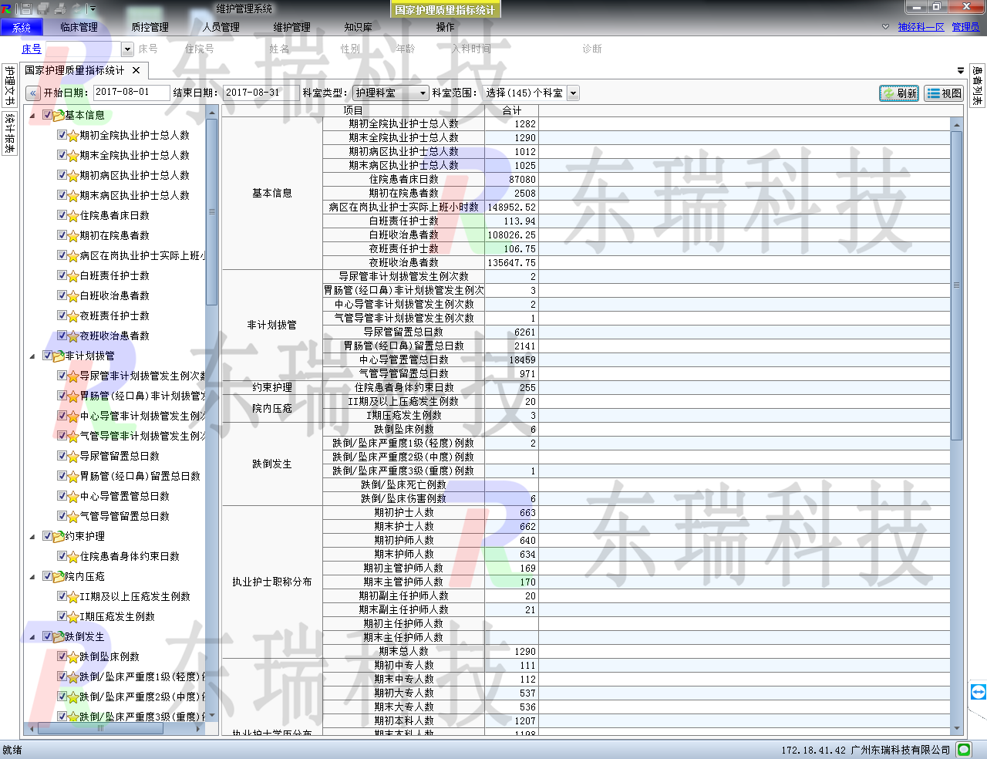Click star icon of 住院患者床日数 tree item
This screenshot has width=987, height=759.
coord(73,216)
